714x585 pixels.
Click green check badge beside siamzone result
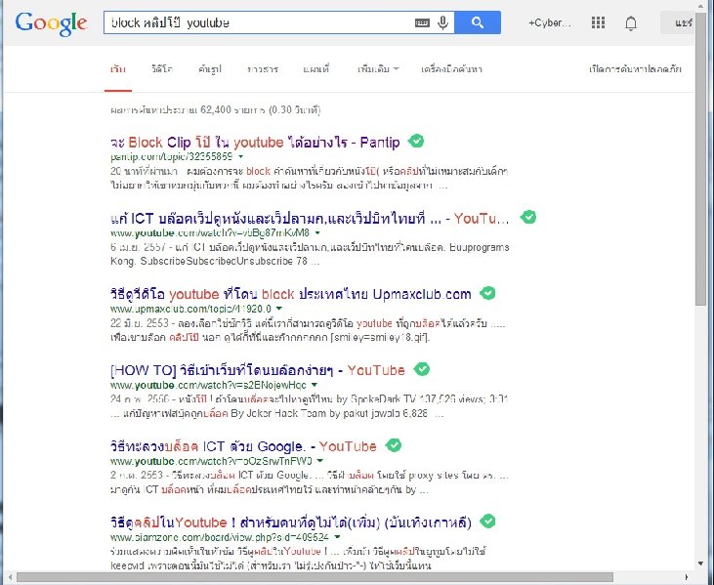click(487, 522)
